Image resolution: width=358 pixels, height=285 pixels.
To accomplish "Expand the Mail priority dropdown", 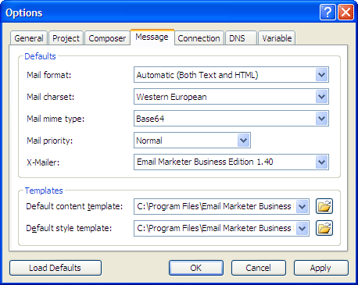I will click(x=244, y=141).
